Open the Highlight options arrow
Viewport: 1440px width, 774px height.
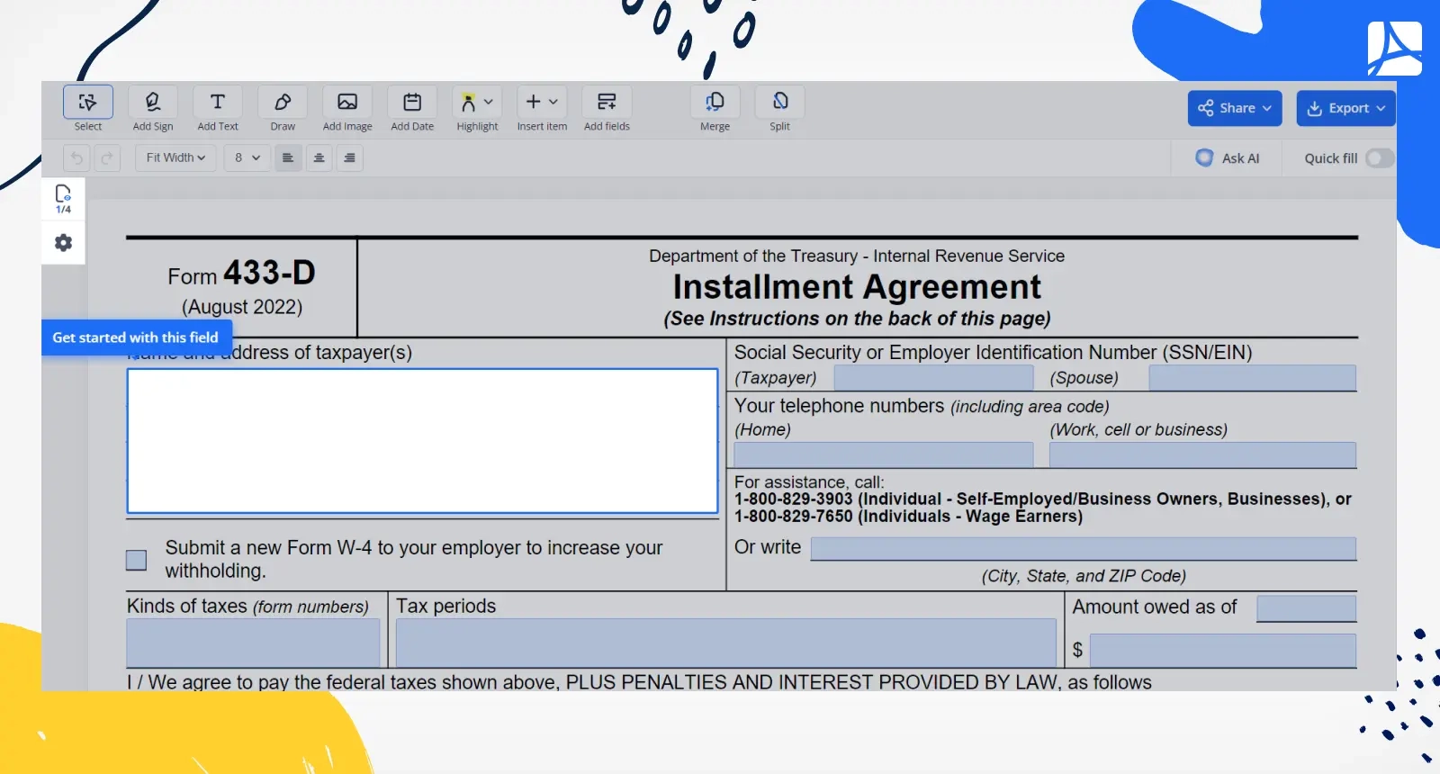[x=489, y=102]
